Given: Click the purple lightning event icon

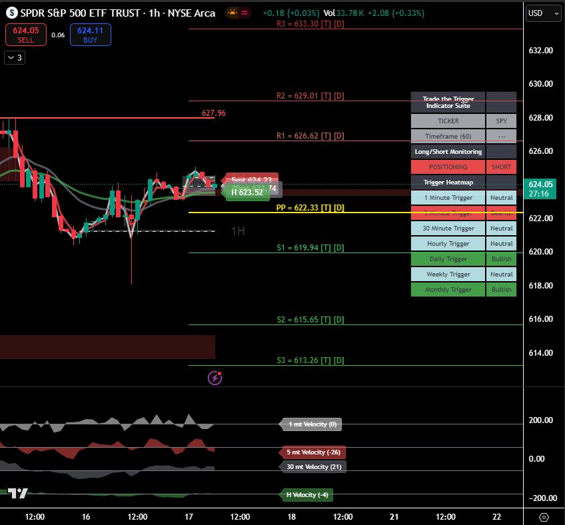Looking at the screenshot, I should coord(215,378).
